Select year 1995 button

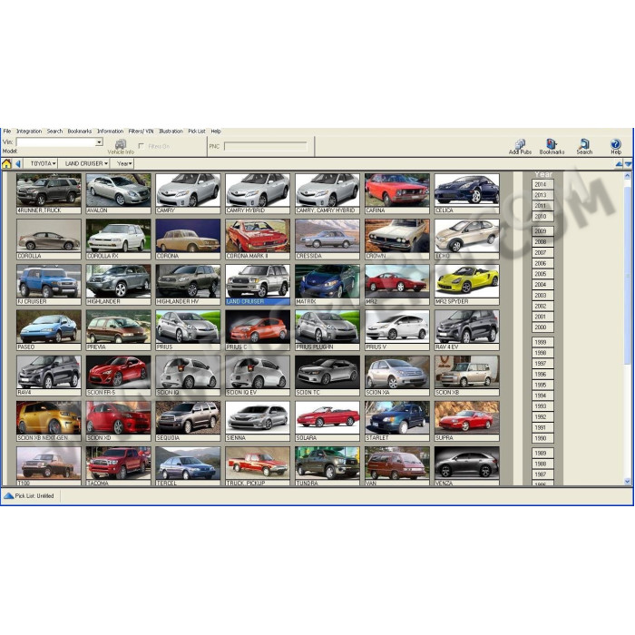[542, 386]
